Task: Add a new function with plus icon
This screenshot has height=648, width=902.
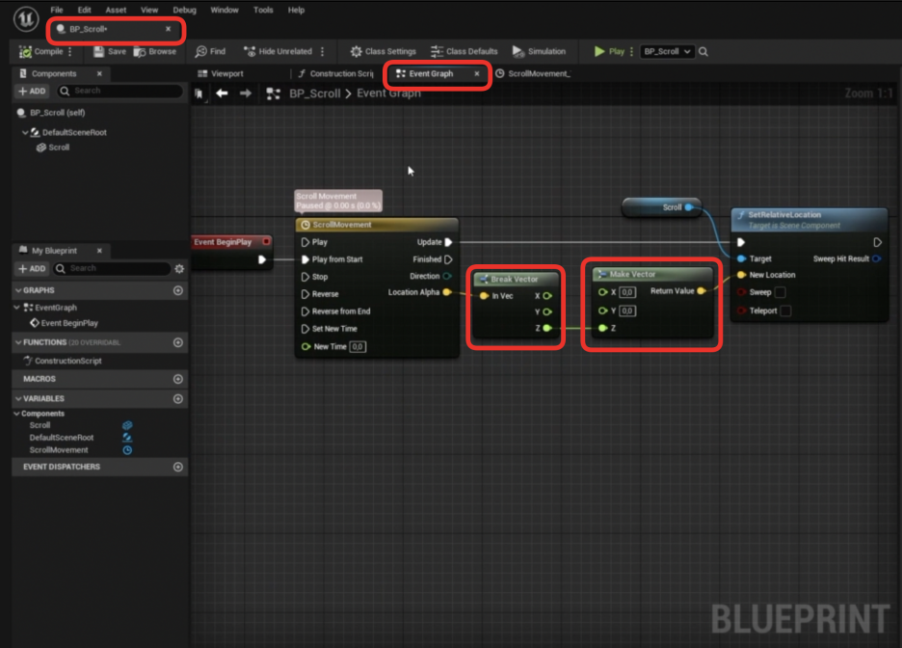Action: coord(178,342)
